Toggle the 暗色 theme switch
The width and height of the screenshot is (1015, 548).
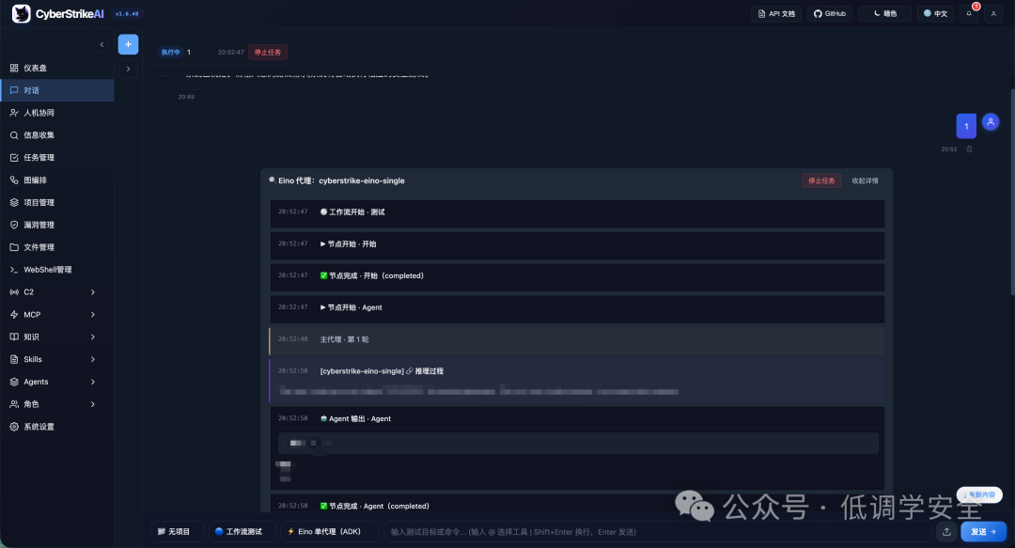click(885, 13)
